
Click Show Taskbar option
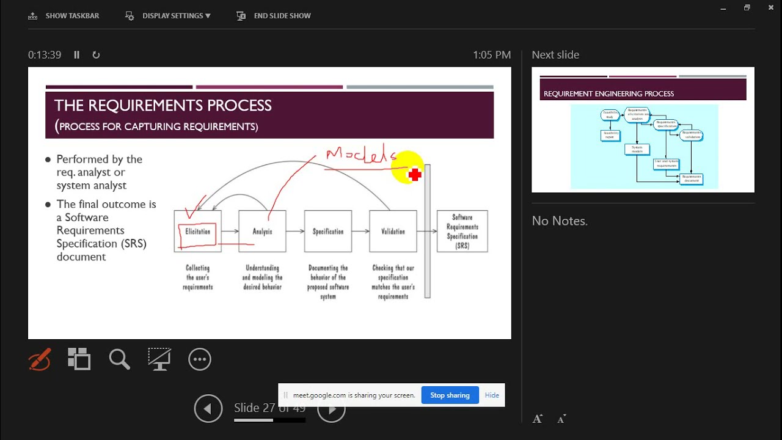pyautogui.click(x=64, y=16)
